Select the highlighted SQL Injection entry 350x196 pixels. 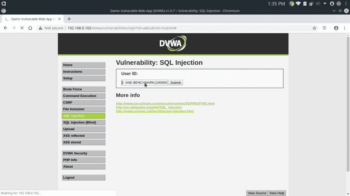click(84, 116)
